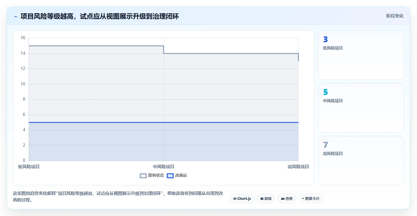Click the blue 改善后 line in the chart
Image resolution: width=417 pixels, height=216 pixels.
(x=164, y=122)
